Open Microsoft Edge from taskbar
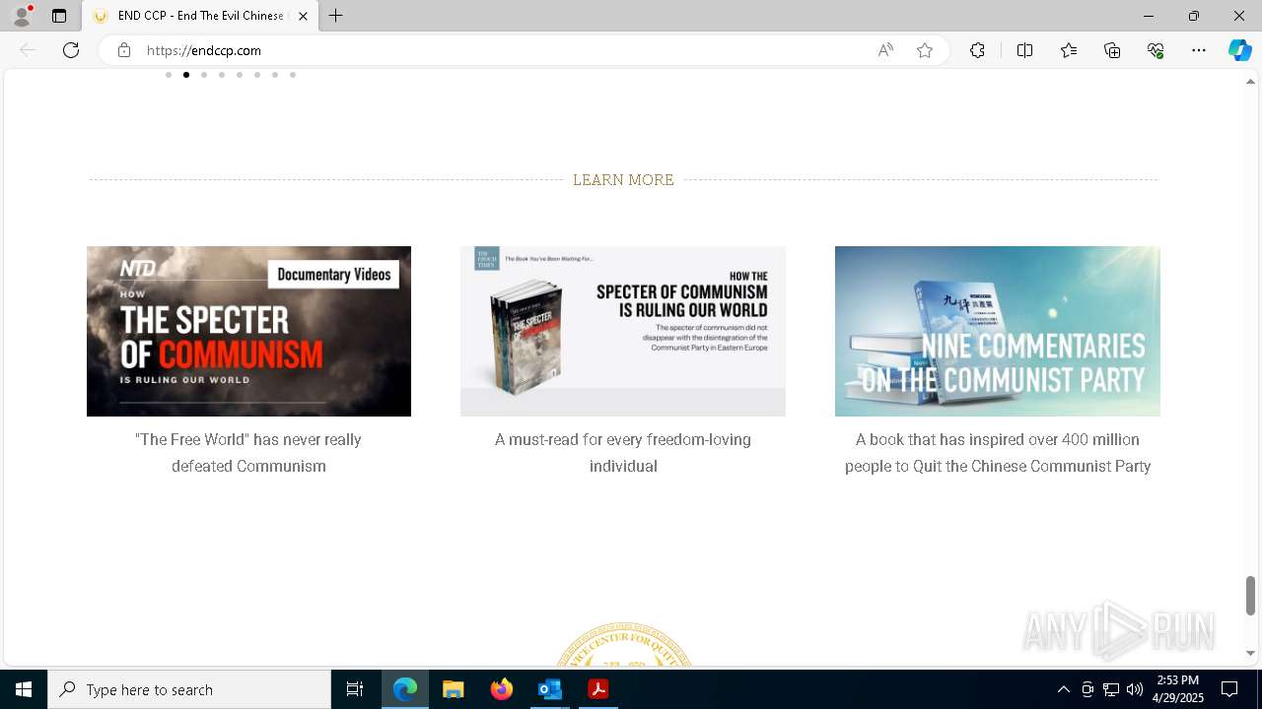 point(405,689)
